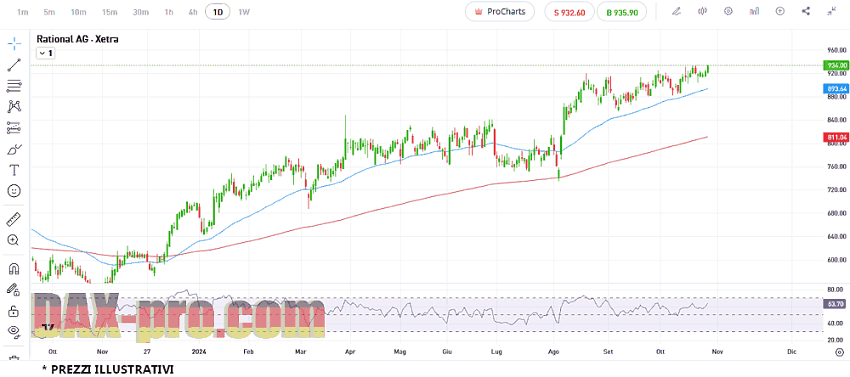Click the add comparison plus-circle icon
The height and width of the screenshot is (377, 850).
pos(780,11)
